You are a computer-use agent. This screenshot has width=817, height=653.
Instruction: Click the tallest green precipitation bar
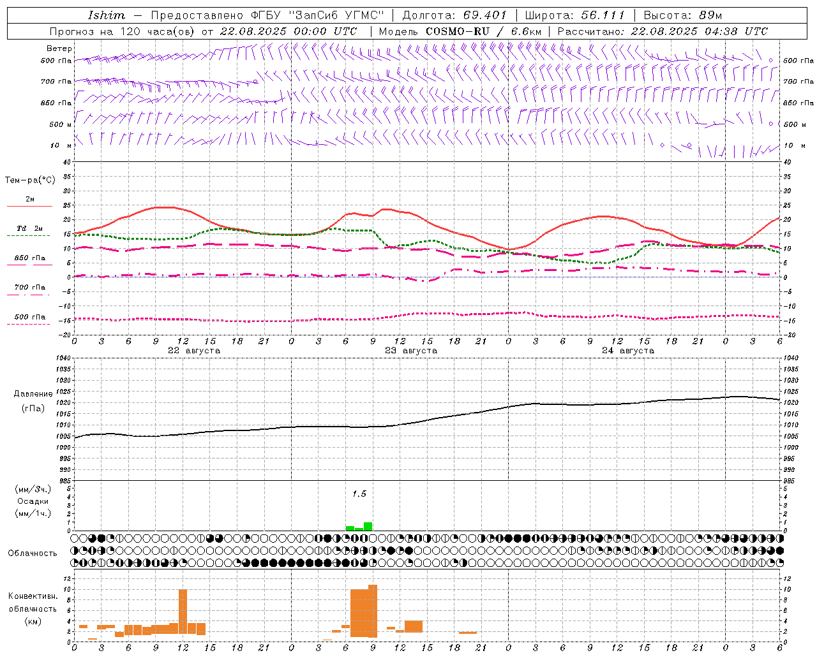[x=368, y=527]
